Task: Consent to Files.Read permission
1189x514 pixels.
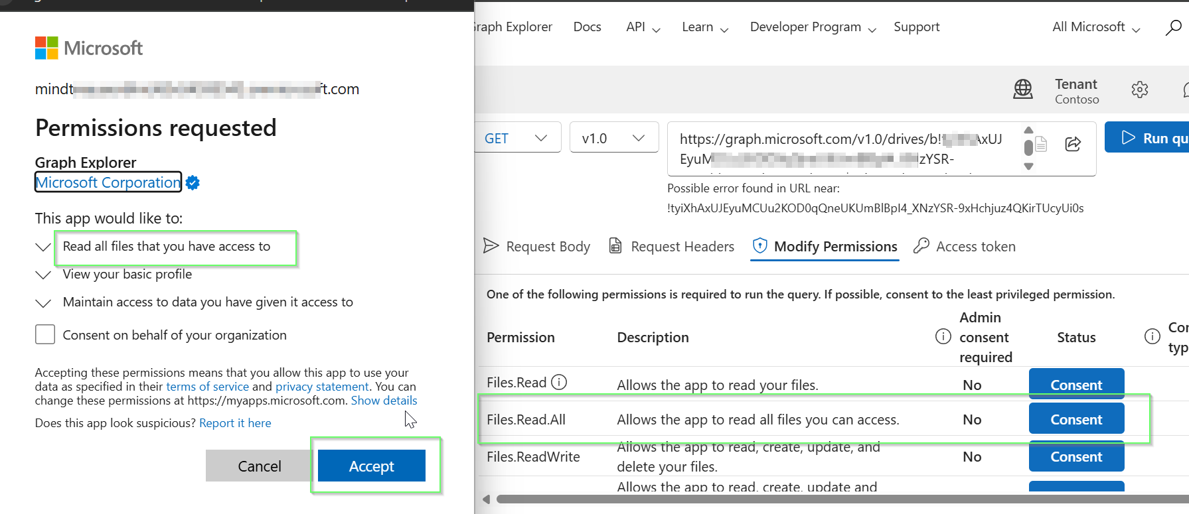Action: (1076, 385)
